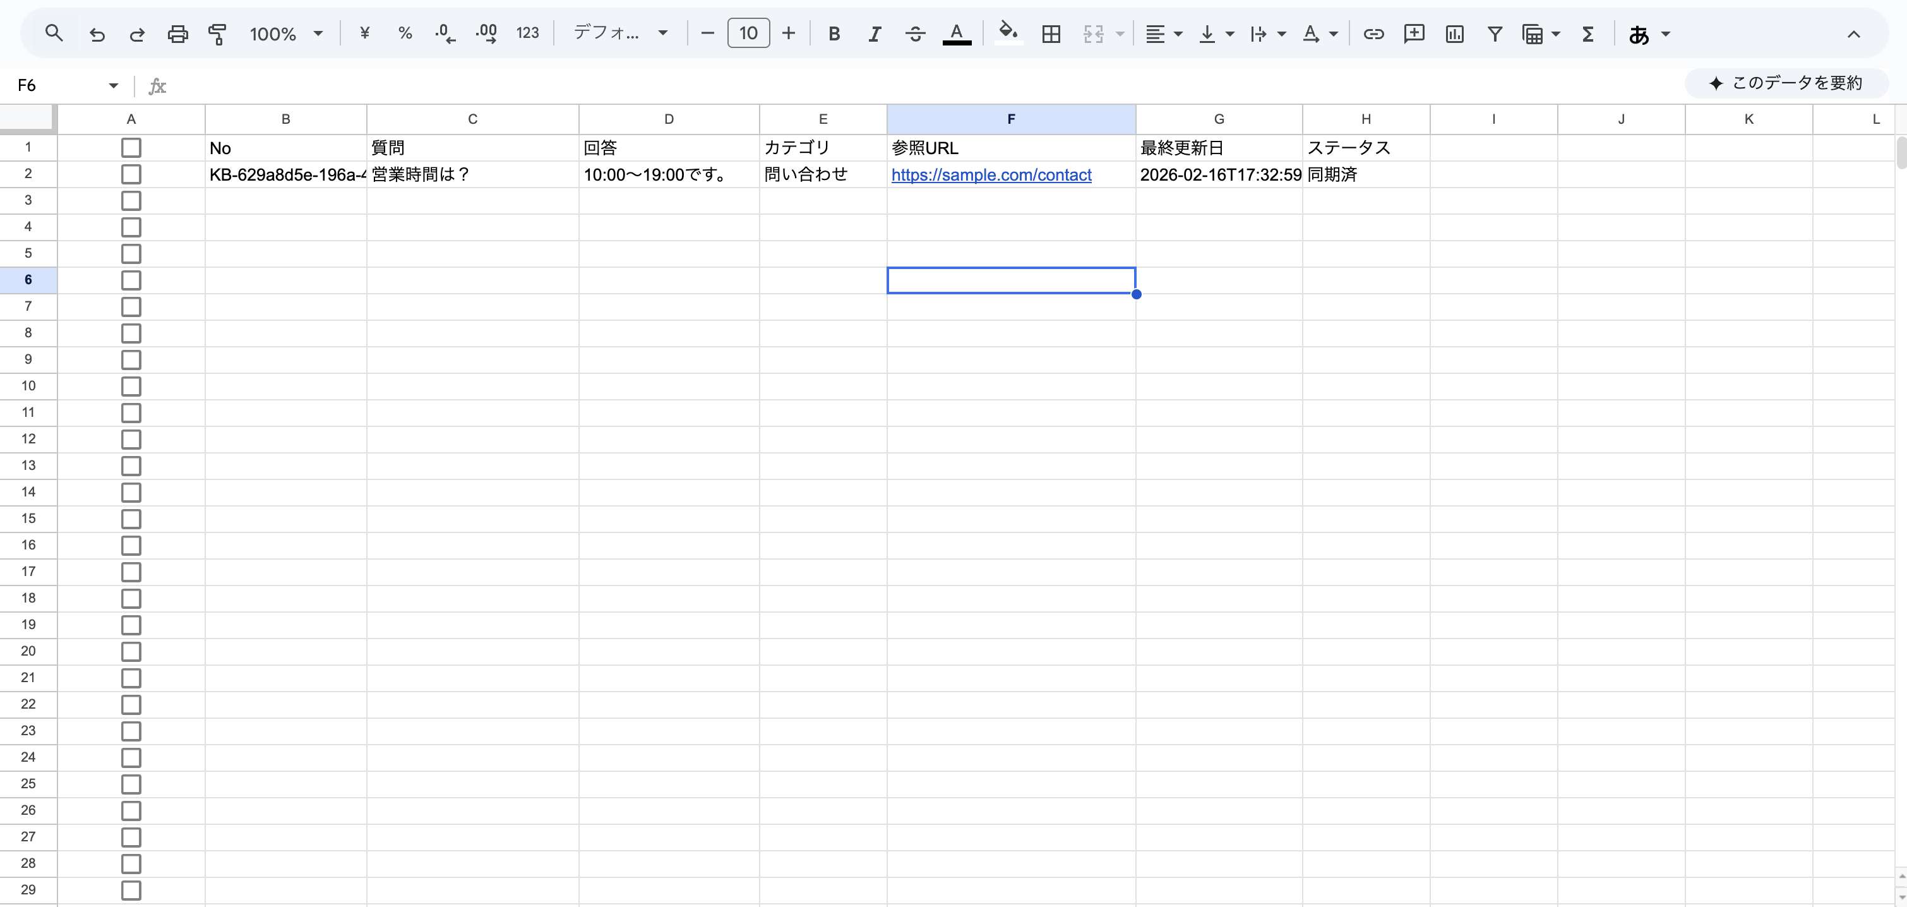
Task: Check the checkbox in row 6
Action: pyautogui.click(x=131, y=280)
